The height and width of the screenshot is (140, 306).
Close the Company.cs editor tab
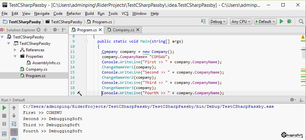point(138,30)
